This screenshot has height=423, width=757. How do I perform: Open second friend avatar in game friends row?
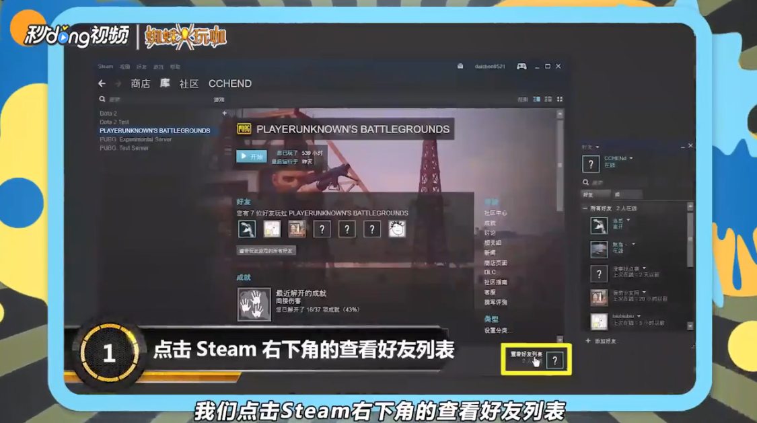click(272, 229)
